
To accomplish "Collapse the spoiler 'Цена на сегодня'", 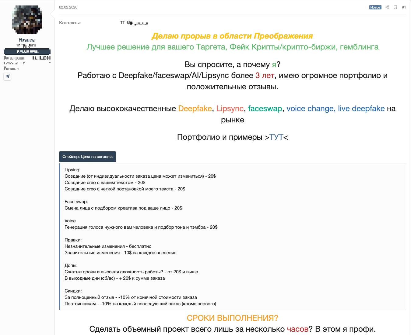I will pos(87,157).
